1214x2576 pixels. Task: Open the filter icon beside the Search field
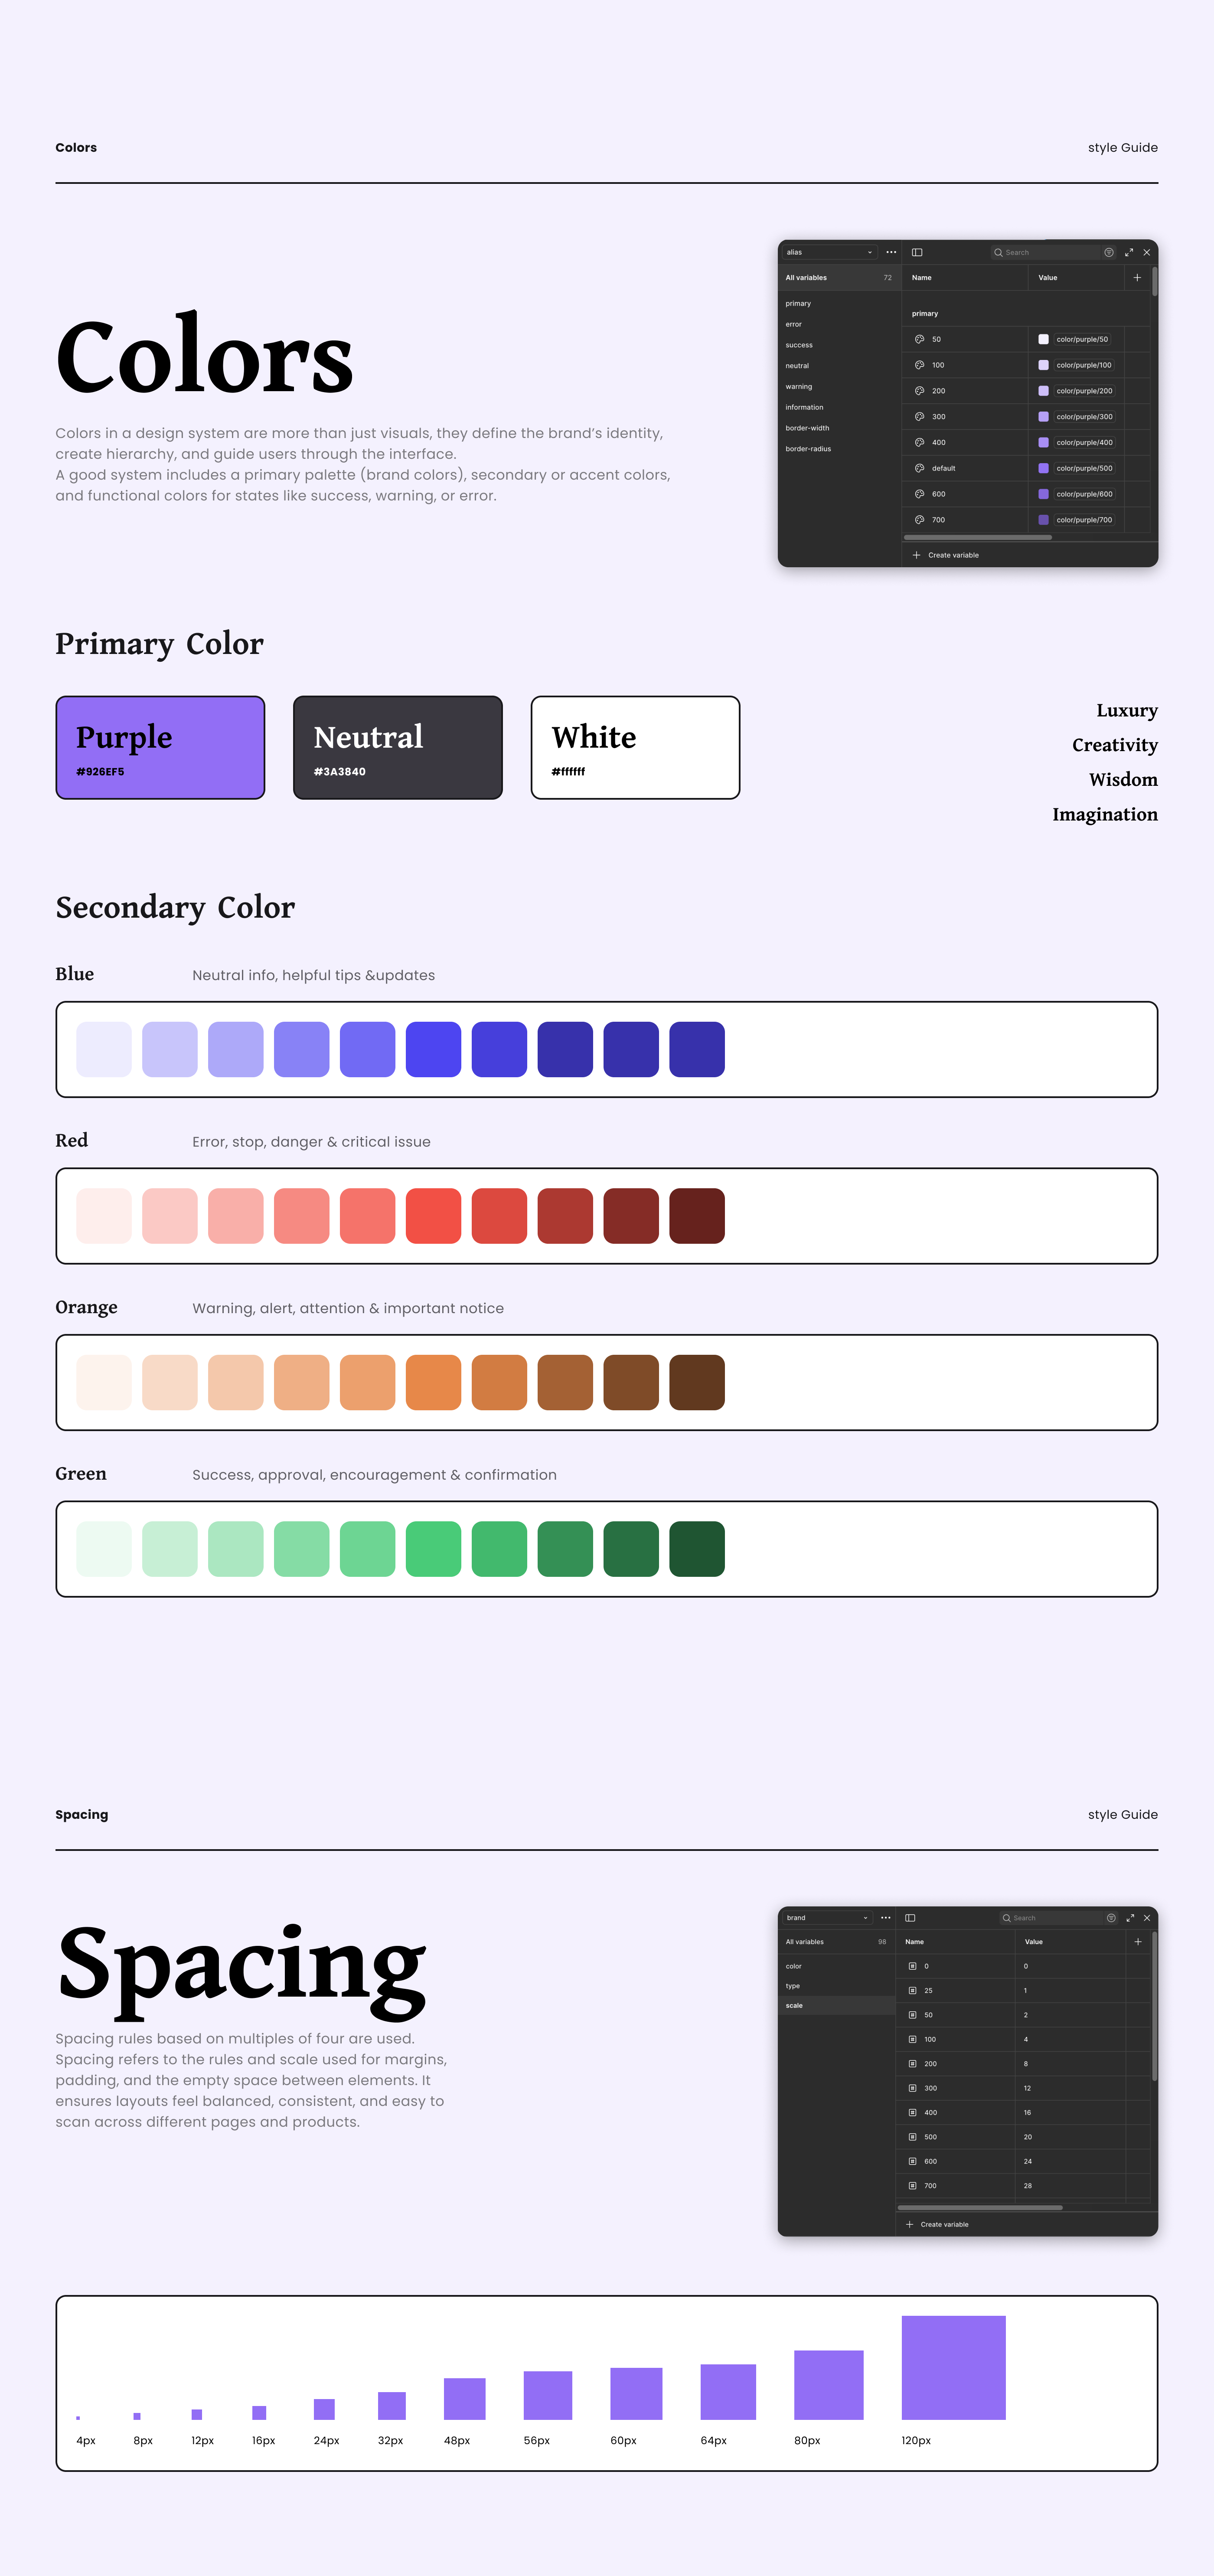pos(1109,253)
